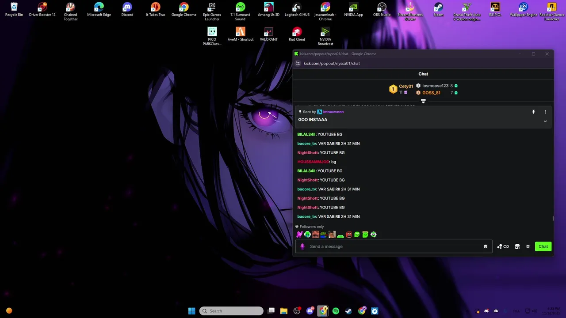Click username GOSS_81 on the leaderboard
This screenshot has width=566, height=318.
pos(431,93)
